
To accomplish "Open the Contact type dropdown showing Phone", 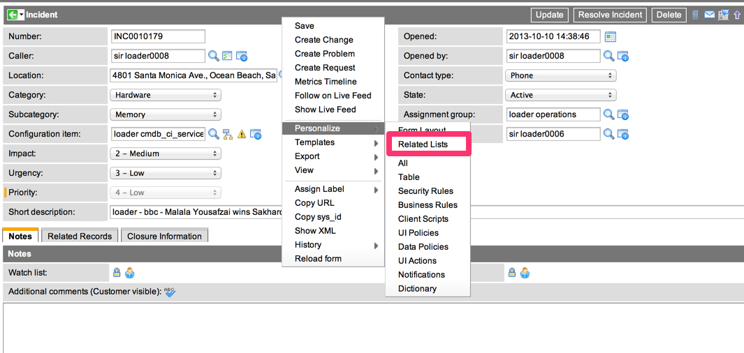I will tap(560, 75).
